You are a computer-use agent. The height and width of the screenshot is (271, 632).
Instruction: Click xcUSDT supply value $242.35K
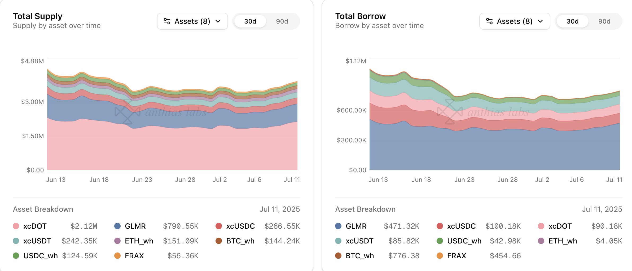79,241
